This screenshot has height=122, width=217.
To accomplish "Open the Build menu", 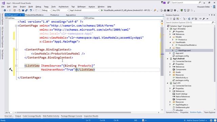I will point(31,7).
